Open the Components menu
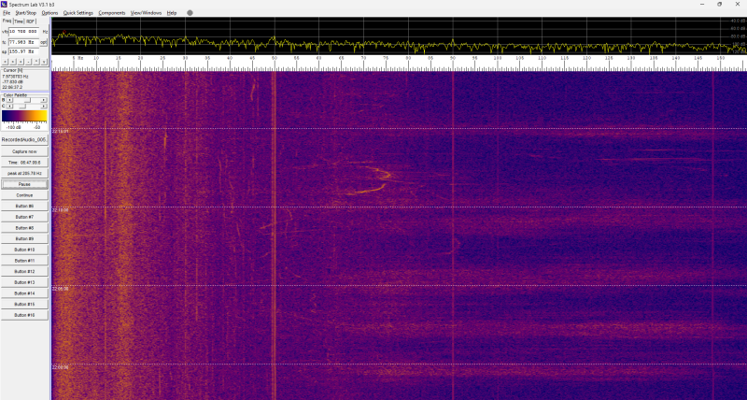This screenshot has height=400, width=747. click(x=112, y=13)
